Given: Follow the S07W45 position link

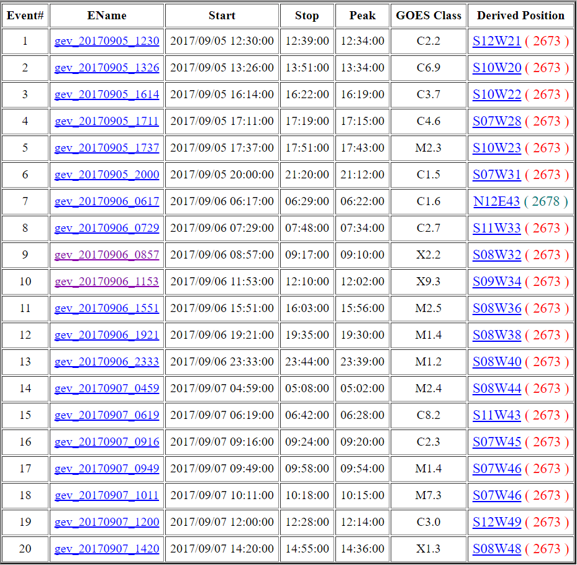Looking at the screenshot, I should [497, 441].
